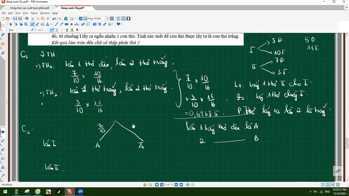Select the Text box tool

[x=42, y=24]
